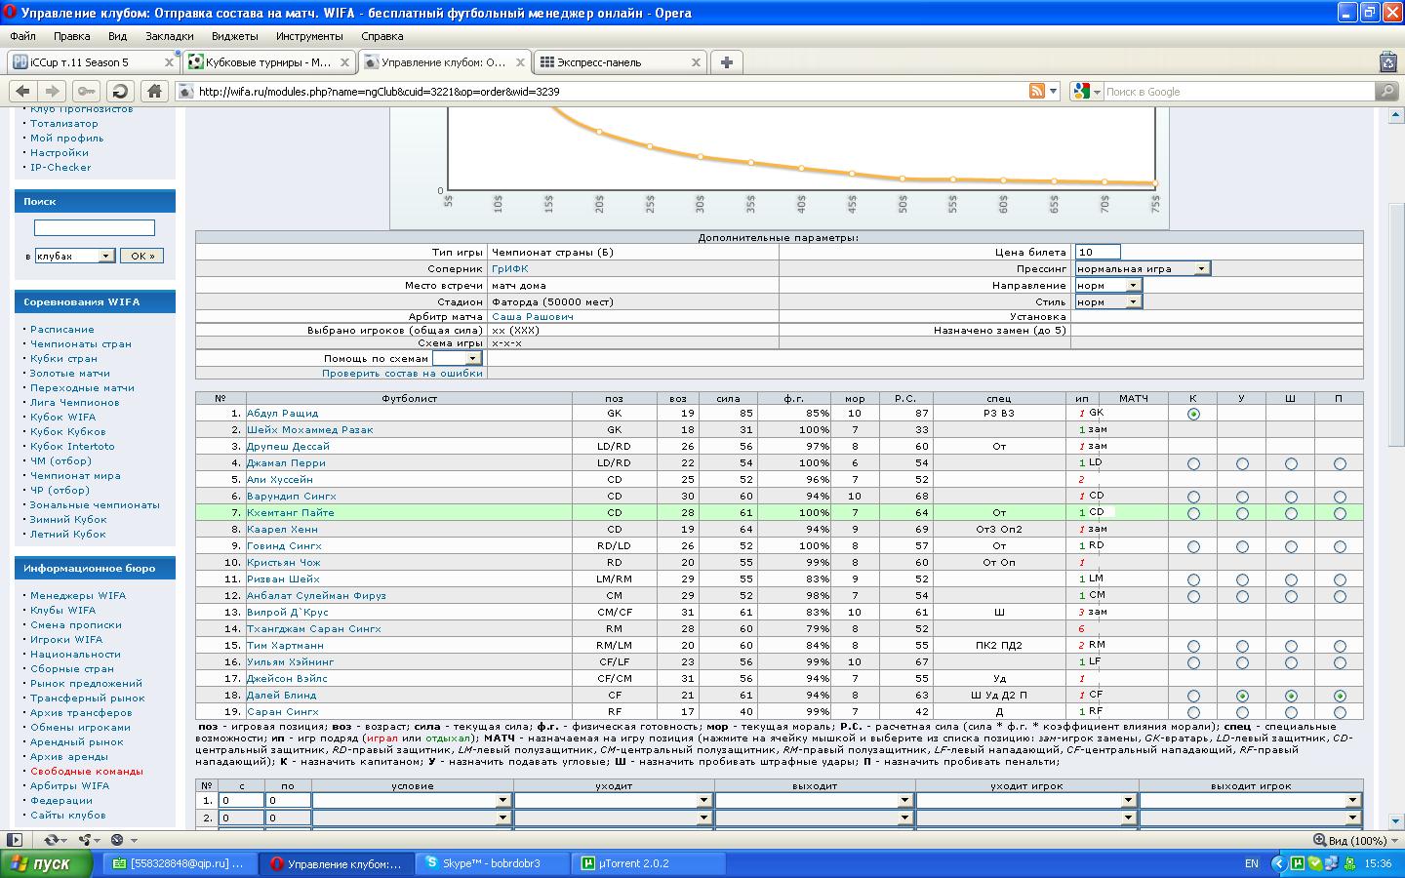Open the Виджеты menu
The width and height of the screenshot is (1405, 878).
pyautogui.click(x=234, y=36)
